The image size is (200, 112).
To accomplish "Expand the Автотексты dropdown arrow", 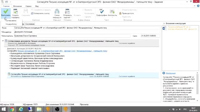I will pyautogui.click(x=112, y=17).
